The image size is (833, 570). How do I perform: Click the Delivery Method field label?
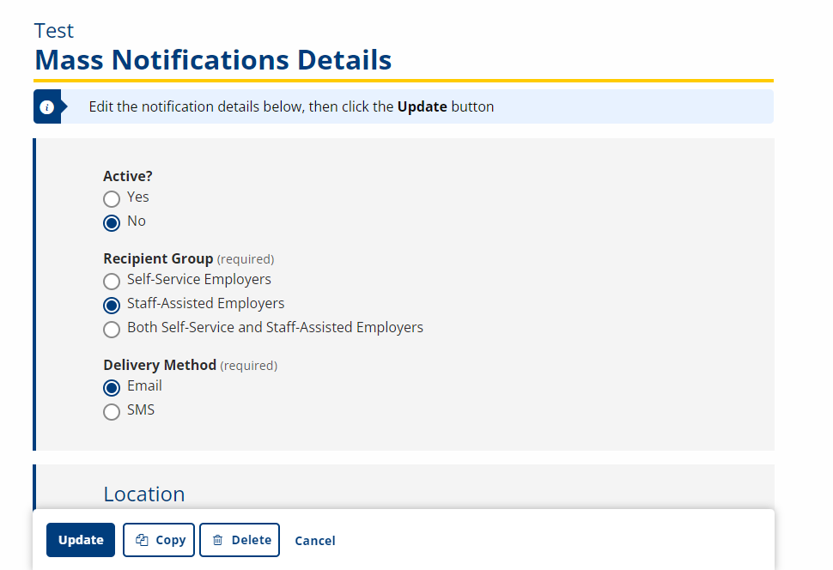coord(160,365)
